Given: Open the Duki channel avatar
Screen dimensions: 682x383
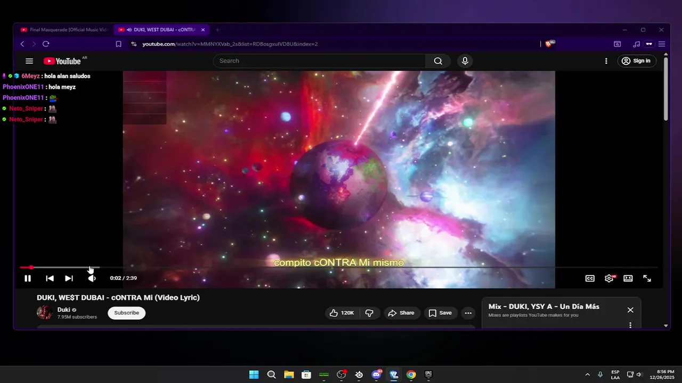Looking at the screenshot, I should point(44,313).
